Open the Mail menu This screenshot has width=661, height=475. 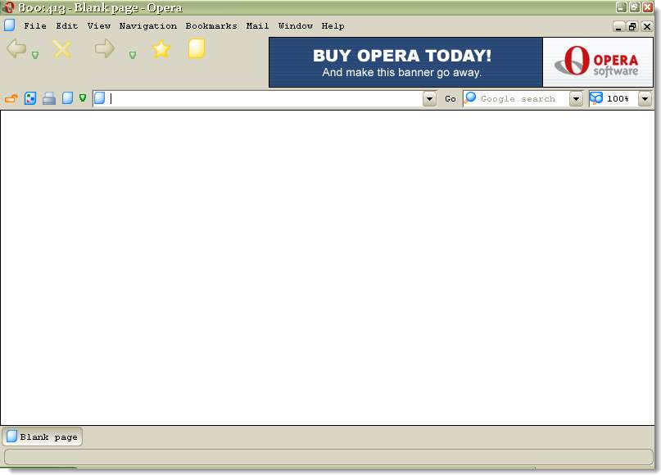(x=257, y=25)
